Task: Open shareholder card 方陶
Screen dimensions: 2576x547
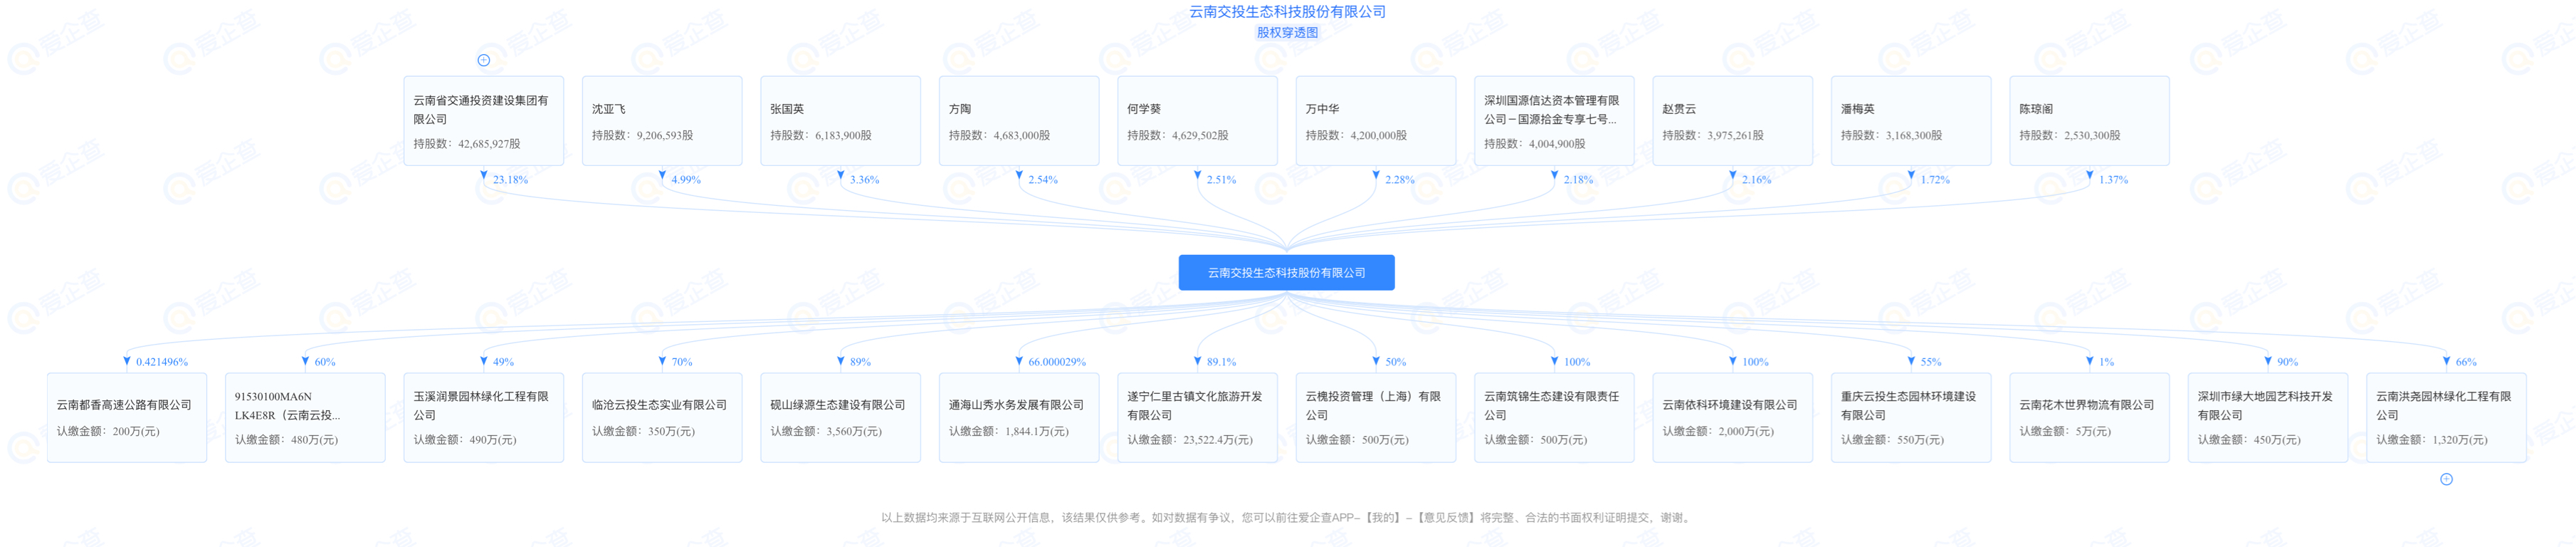Action: [x=1019, y=121]
